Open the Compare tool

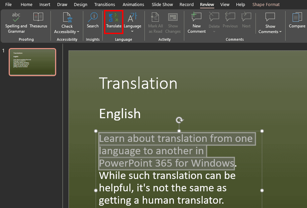tap(297, 22)
